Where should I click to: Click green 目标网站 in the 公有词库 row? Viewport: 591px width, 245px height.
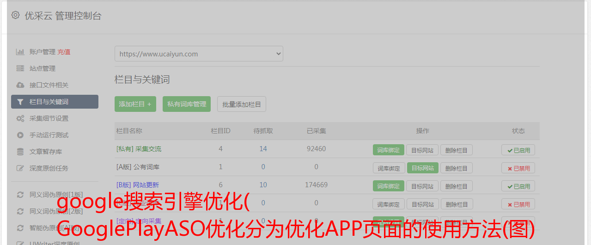tap(422, 168)
